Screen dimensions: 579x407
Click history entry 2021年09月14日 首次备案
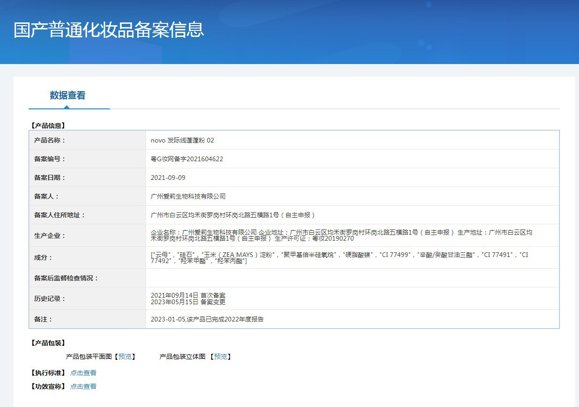click(188, 295)
